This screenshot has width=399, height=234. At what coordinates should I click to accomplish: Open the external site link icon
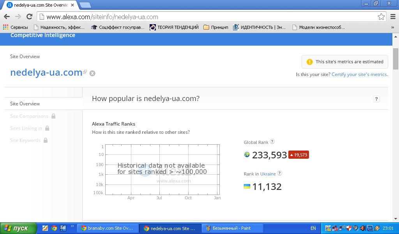coord(85,72)
